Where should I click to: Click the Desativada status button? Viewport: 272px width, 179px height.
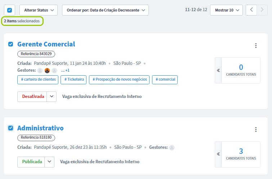32,97
